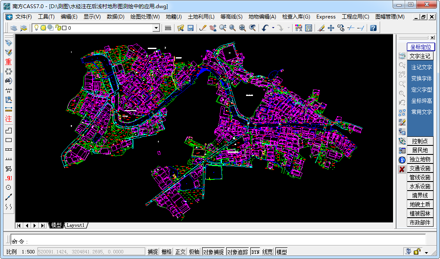Click the tag label icon at top left

[9, 43]
